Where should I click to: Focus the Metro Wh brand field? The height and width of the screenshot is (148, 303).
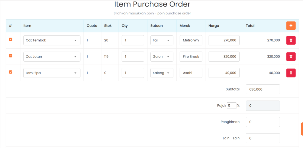(x=191, y=40)
